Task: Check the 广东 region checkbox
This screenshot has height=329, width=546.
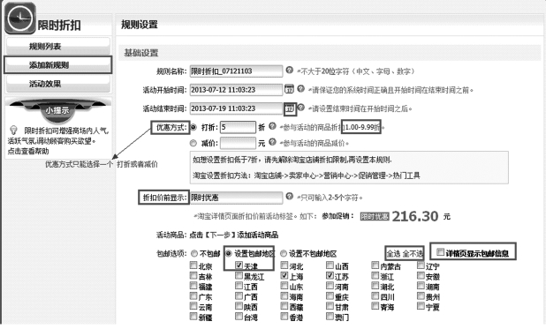Action: pyautogui.click(x=193, y=295)
